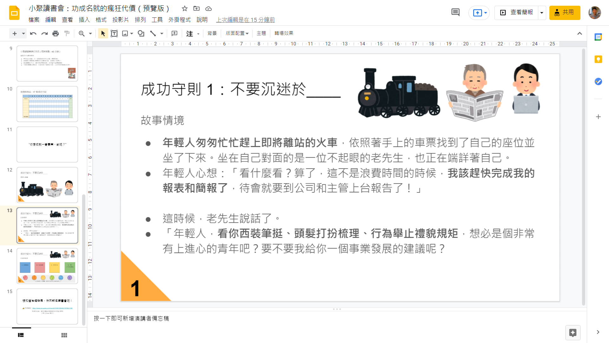609x343 pixels.
Task: Open the 插入 menu
Action: (x=84, y=20)
